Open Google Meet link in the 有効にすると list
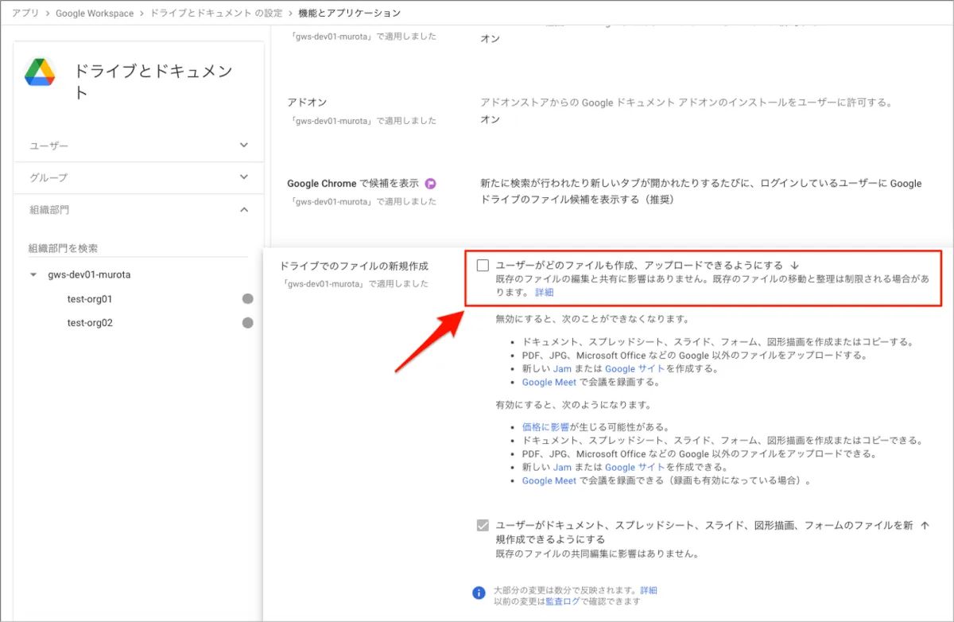The height and width of the screenshot is (622, 954). click(549, 481)
